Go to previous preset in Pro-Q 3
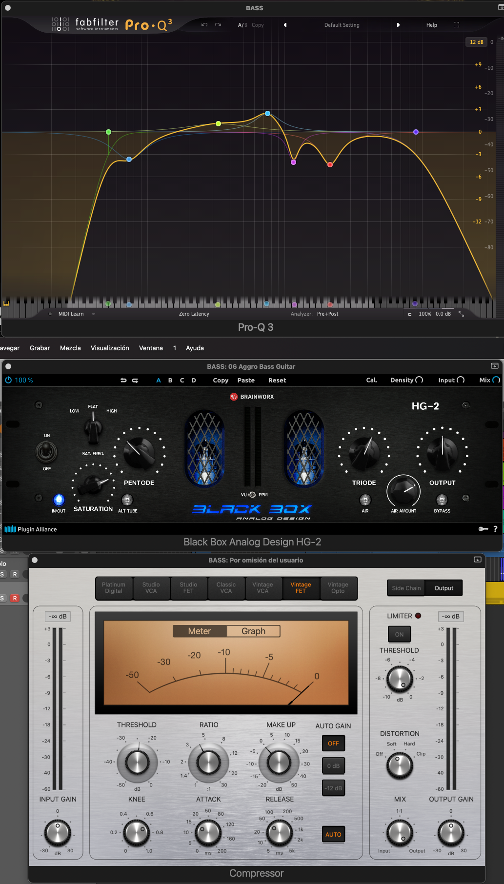504x884 pixels. [285, 25]
